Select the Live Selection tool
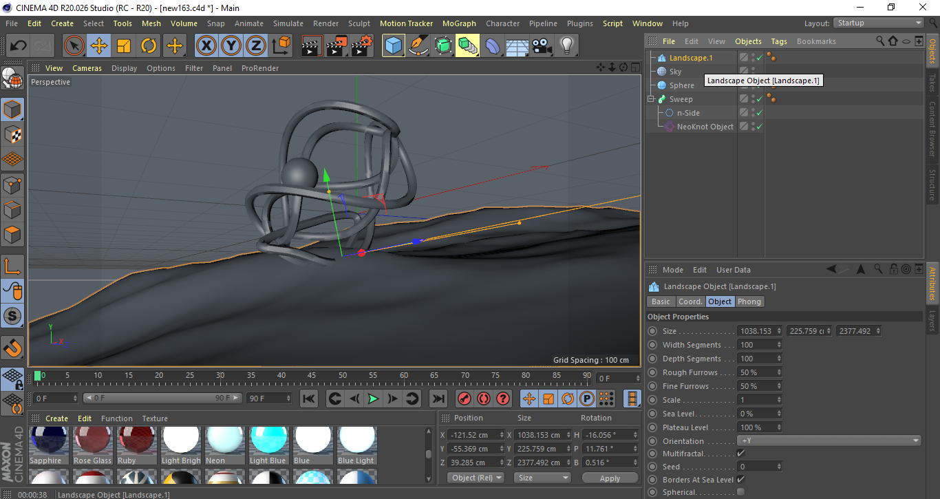Screen dimensions: 940x499 point(74,46)
